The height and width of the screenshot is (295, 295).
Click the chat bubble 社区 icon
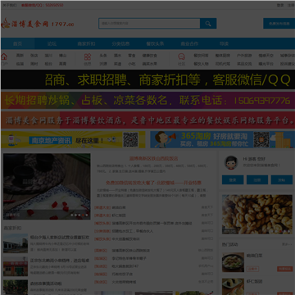(x=181, y=57)
